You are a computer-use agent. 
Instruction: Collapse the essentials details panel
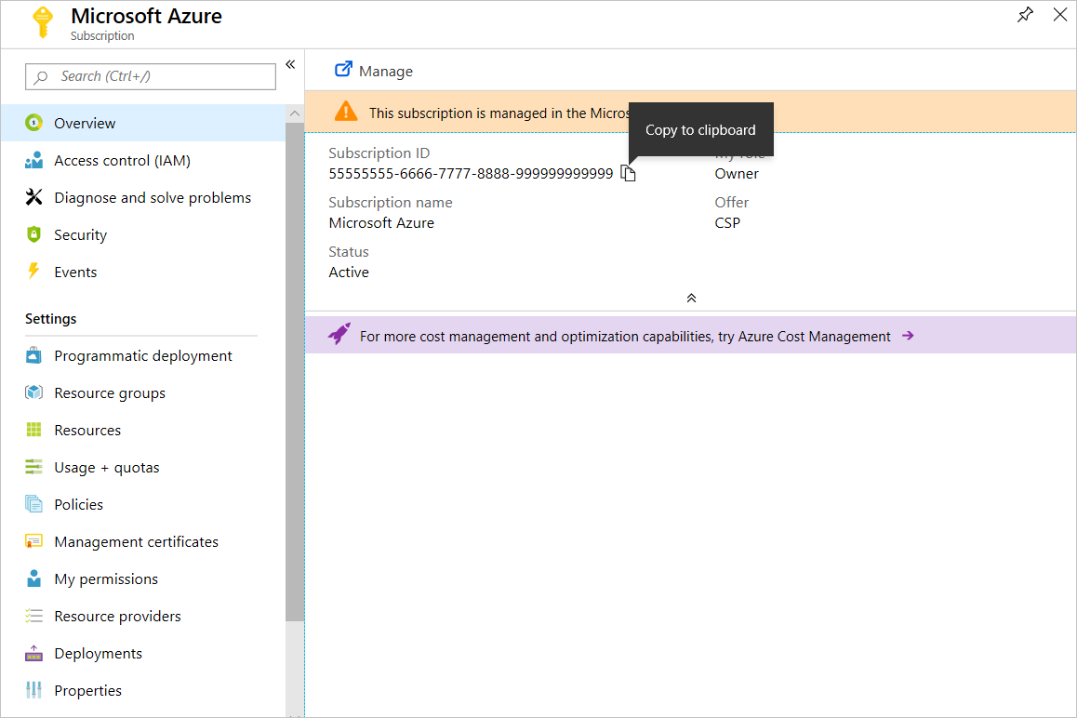(691, 298)
